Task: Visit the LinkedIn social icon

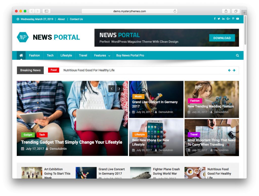Action: click(x=223, y=19)
